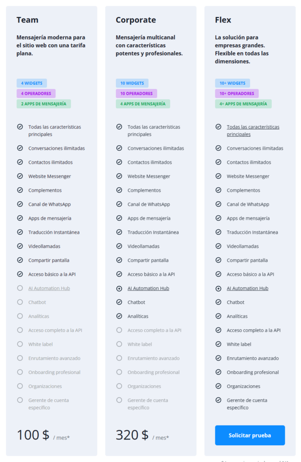301x462 pixels.
Task: Click the empty circle beside Corporate White label
Action: click(119, 344)
